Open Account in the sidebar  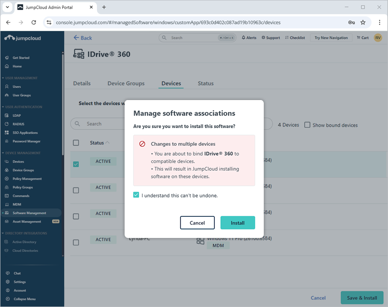click(x=20, y=291)
